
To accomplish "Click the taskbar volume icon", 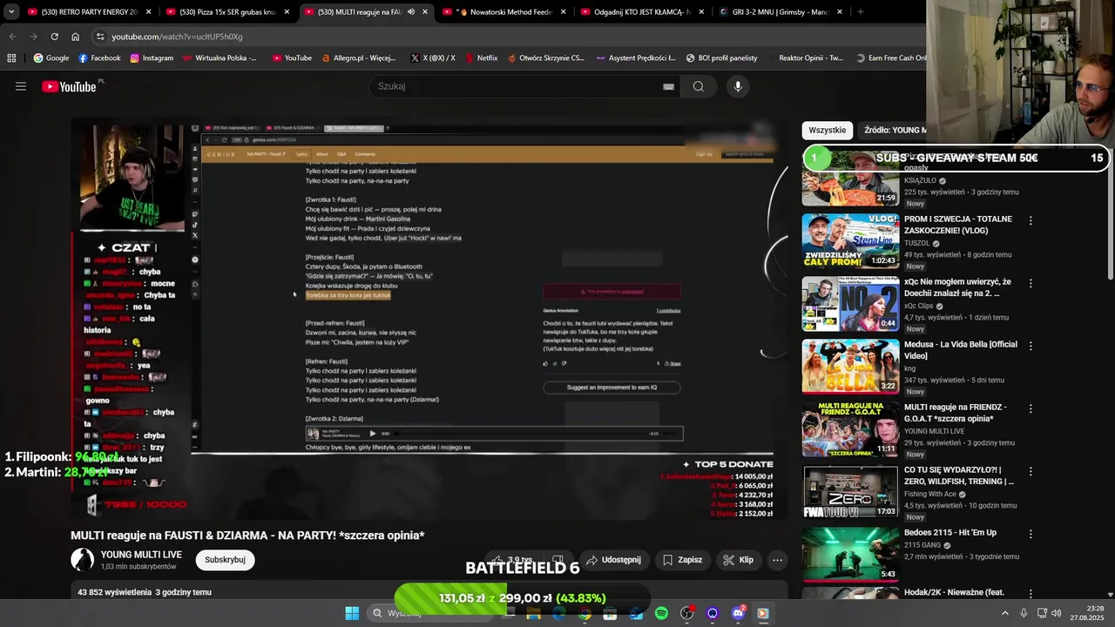I will tap(1057, 614).
